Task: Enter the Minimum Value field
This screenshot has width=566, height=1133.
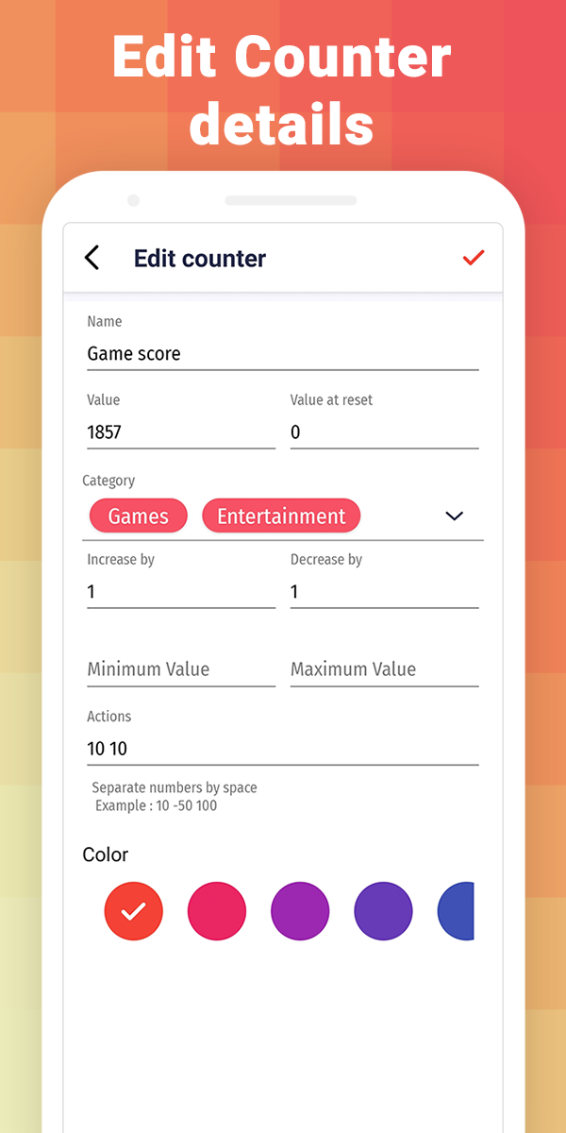Action: [180, 669]
